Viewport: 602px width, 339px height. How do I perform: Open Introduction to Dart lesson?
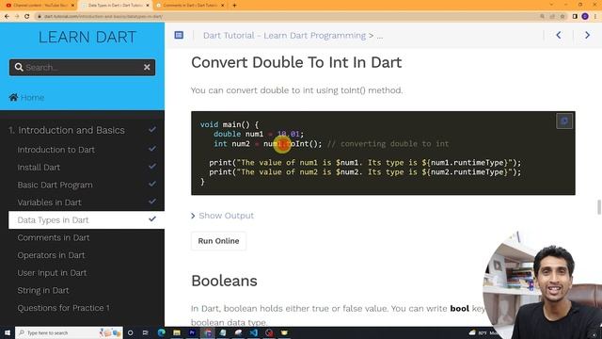point(55,150)
